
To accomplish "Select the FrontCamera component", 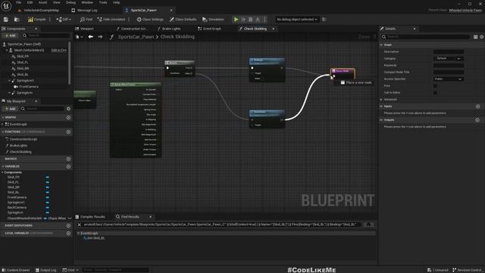I will pyautogui.click(x=29, y=86).
